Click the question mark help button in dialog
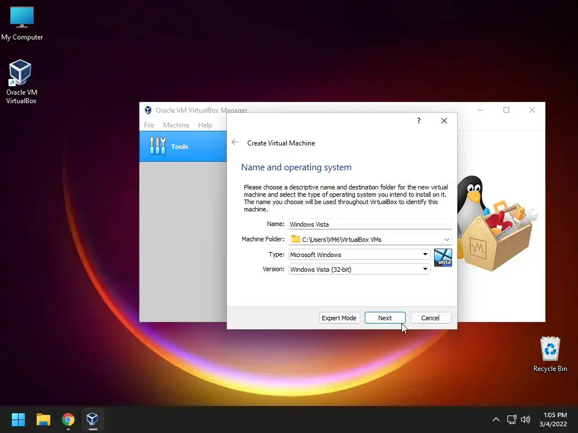This screenshot has width=578, height=433. click(419, 121)
